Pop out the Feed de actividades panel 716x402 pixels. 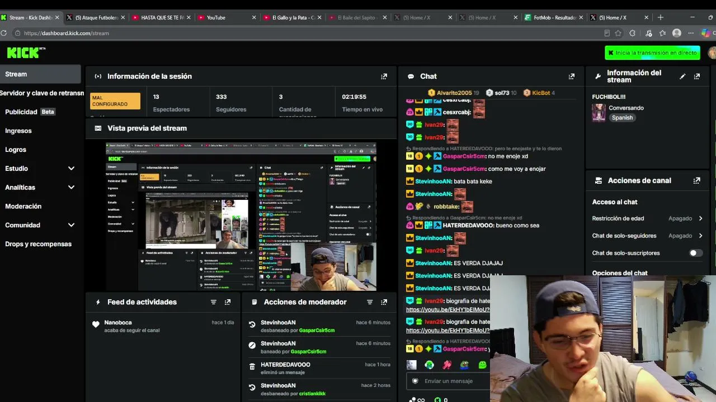click(227, 302)
